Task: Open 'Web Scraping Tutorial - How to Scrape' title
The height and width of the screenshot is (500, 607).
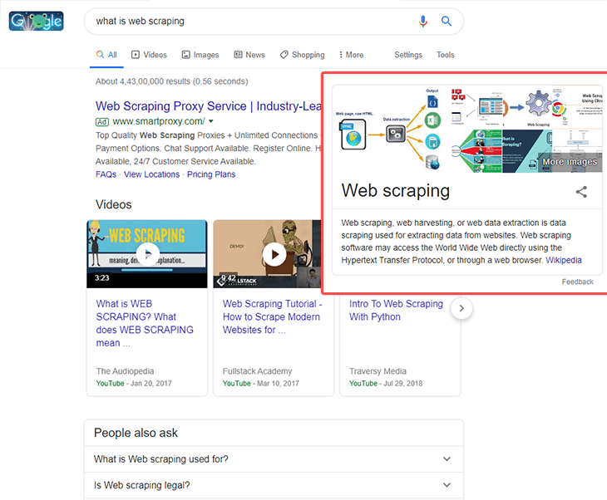Action: (272, 316)
